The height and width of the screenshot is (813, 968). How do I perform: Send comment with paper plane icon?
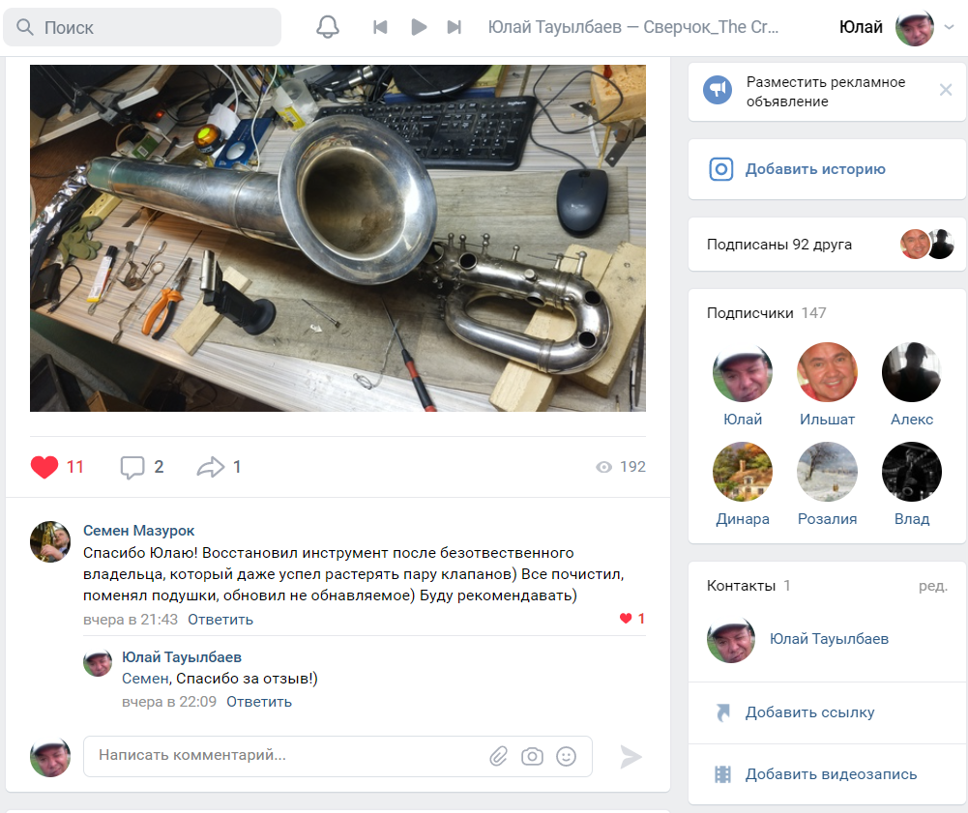[631, 756]
